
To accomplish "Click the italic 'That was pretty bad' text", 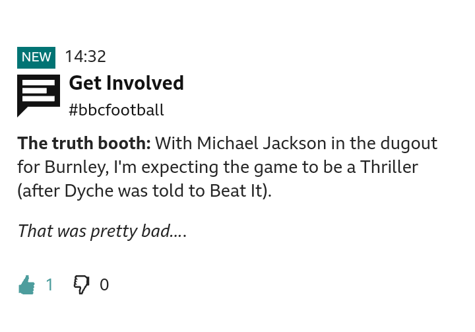I will pyautogui.click(x=102, y=231).
